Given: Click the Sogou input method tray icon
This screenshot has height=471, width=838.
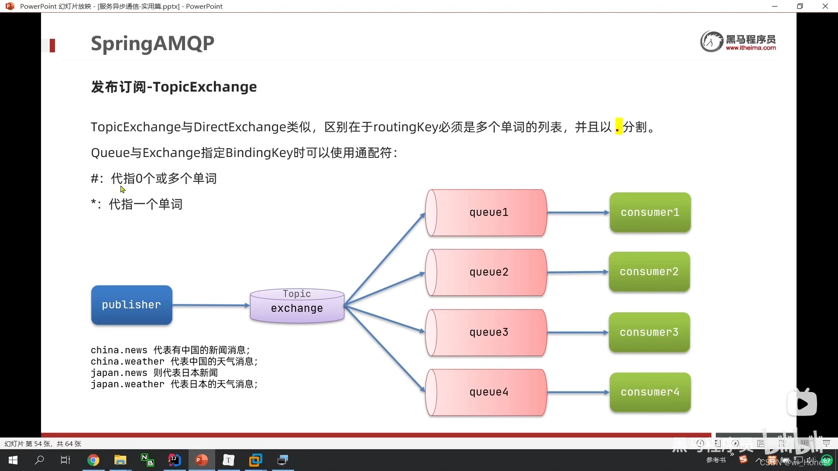Looking at the screenshot, I should 743,459.
